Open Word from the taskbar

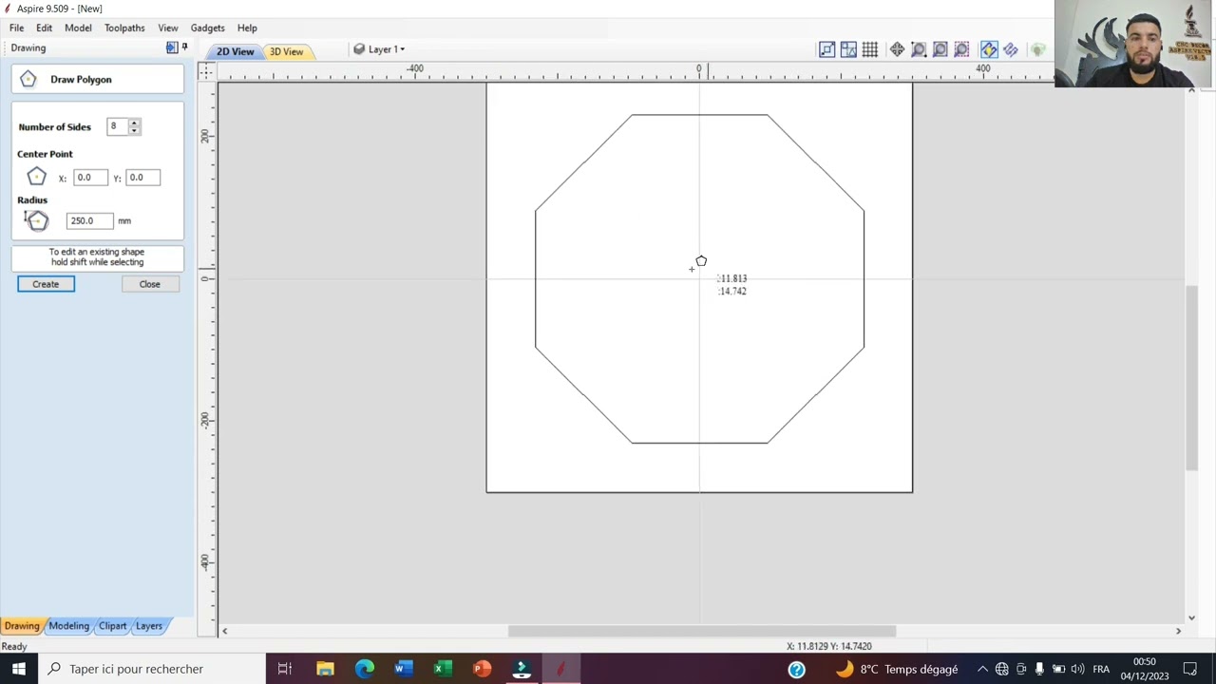pyautogui.click(x=404, y=669)
